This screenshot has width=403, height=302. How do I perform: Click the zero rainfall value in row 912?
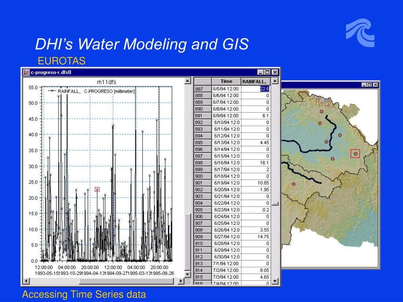tap(256, 257)
